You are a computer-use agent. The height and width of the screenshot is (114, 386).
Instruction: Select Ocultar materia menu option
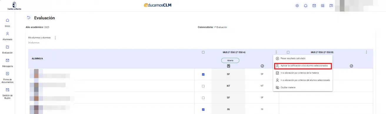(303, 87)
